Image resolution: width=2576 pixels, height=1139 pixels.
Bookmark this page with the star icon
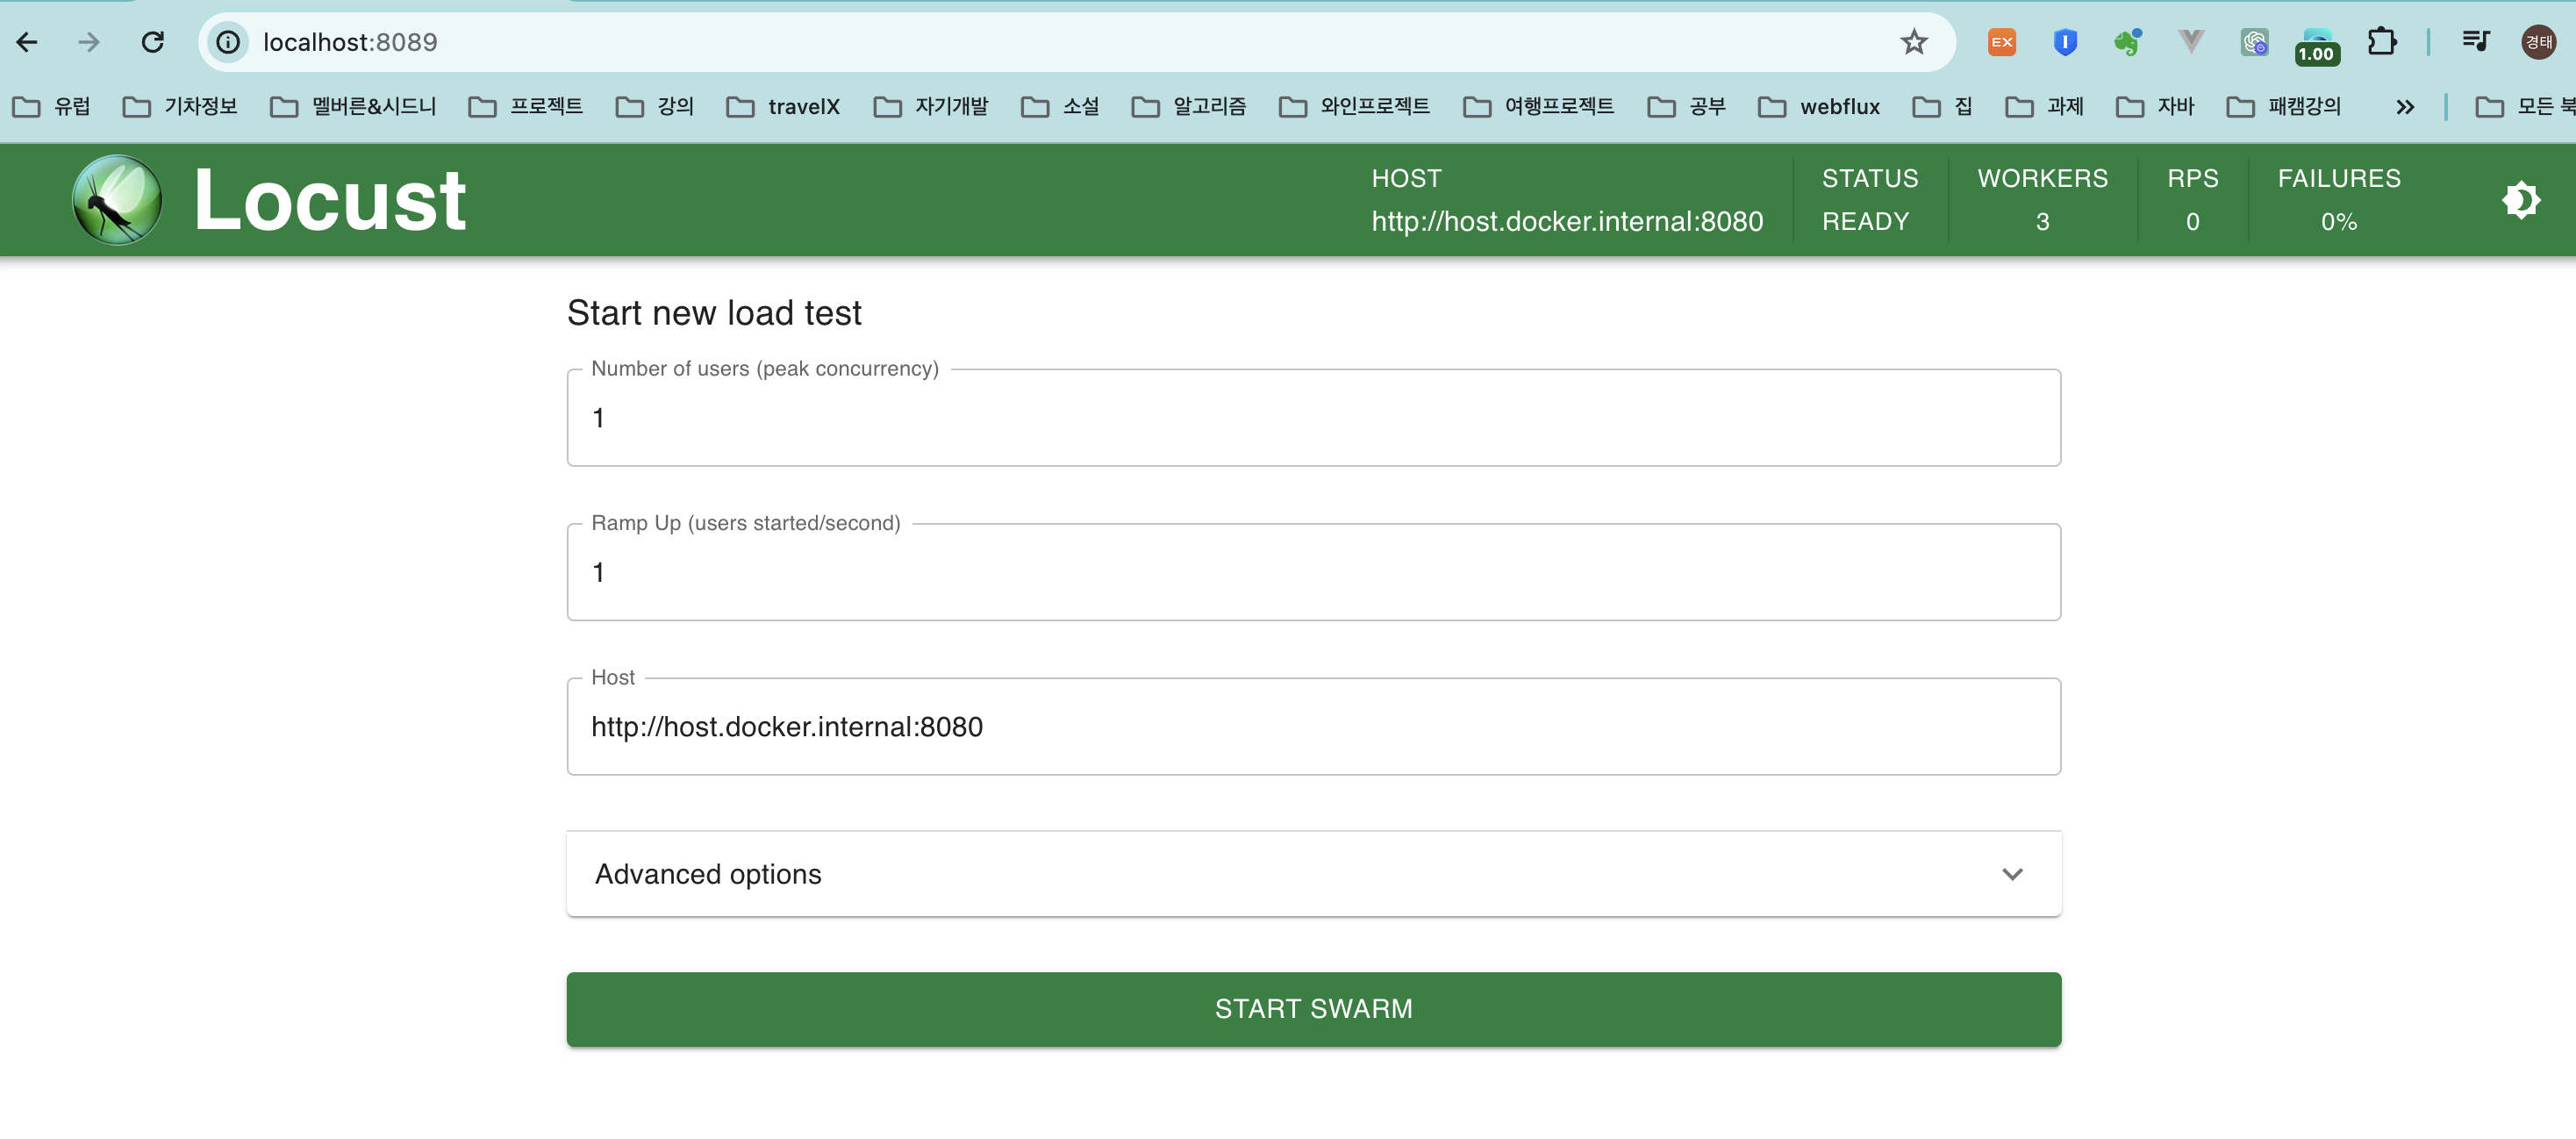[1913, 42]
